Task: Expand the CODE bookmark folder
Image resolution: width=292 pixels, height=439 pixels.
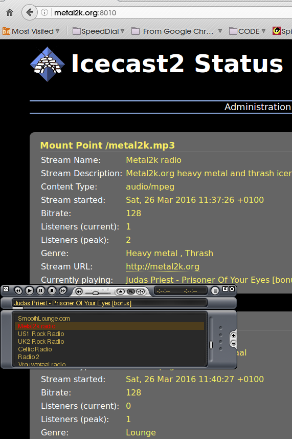Action: point(247,31)
